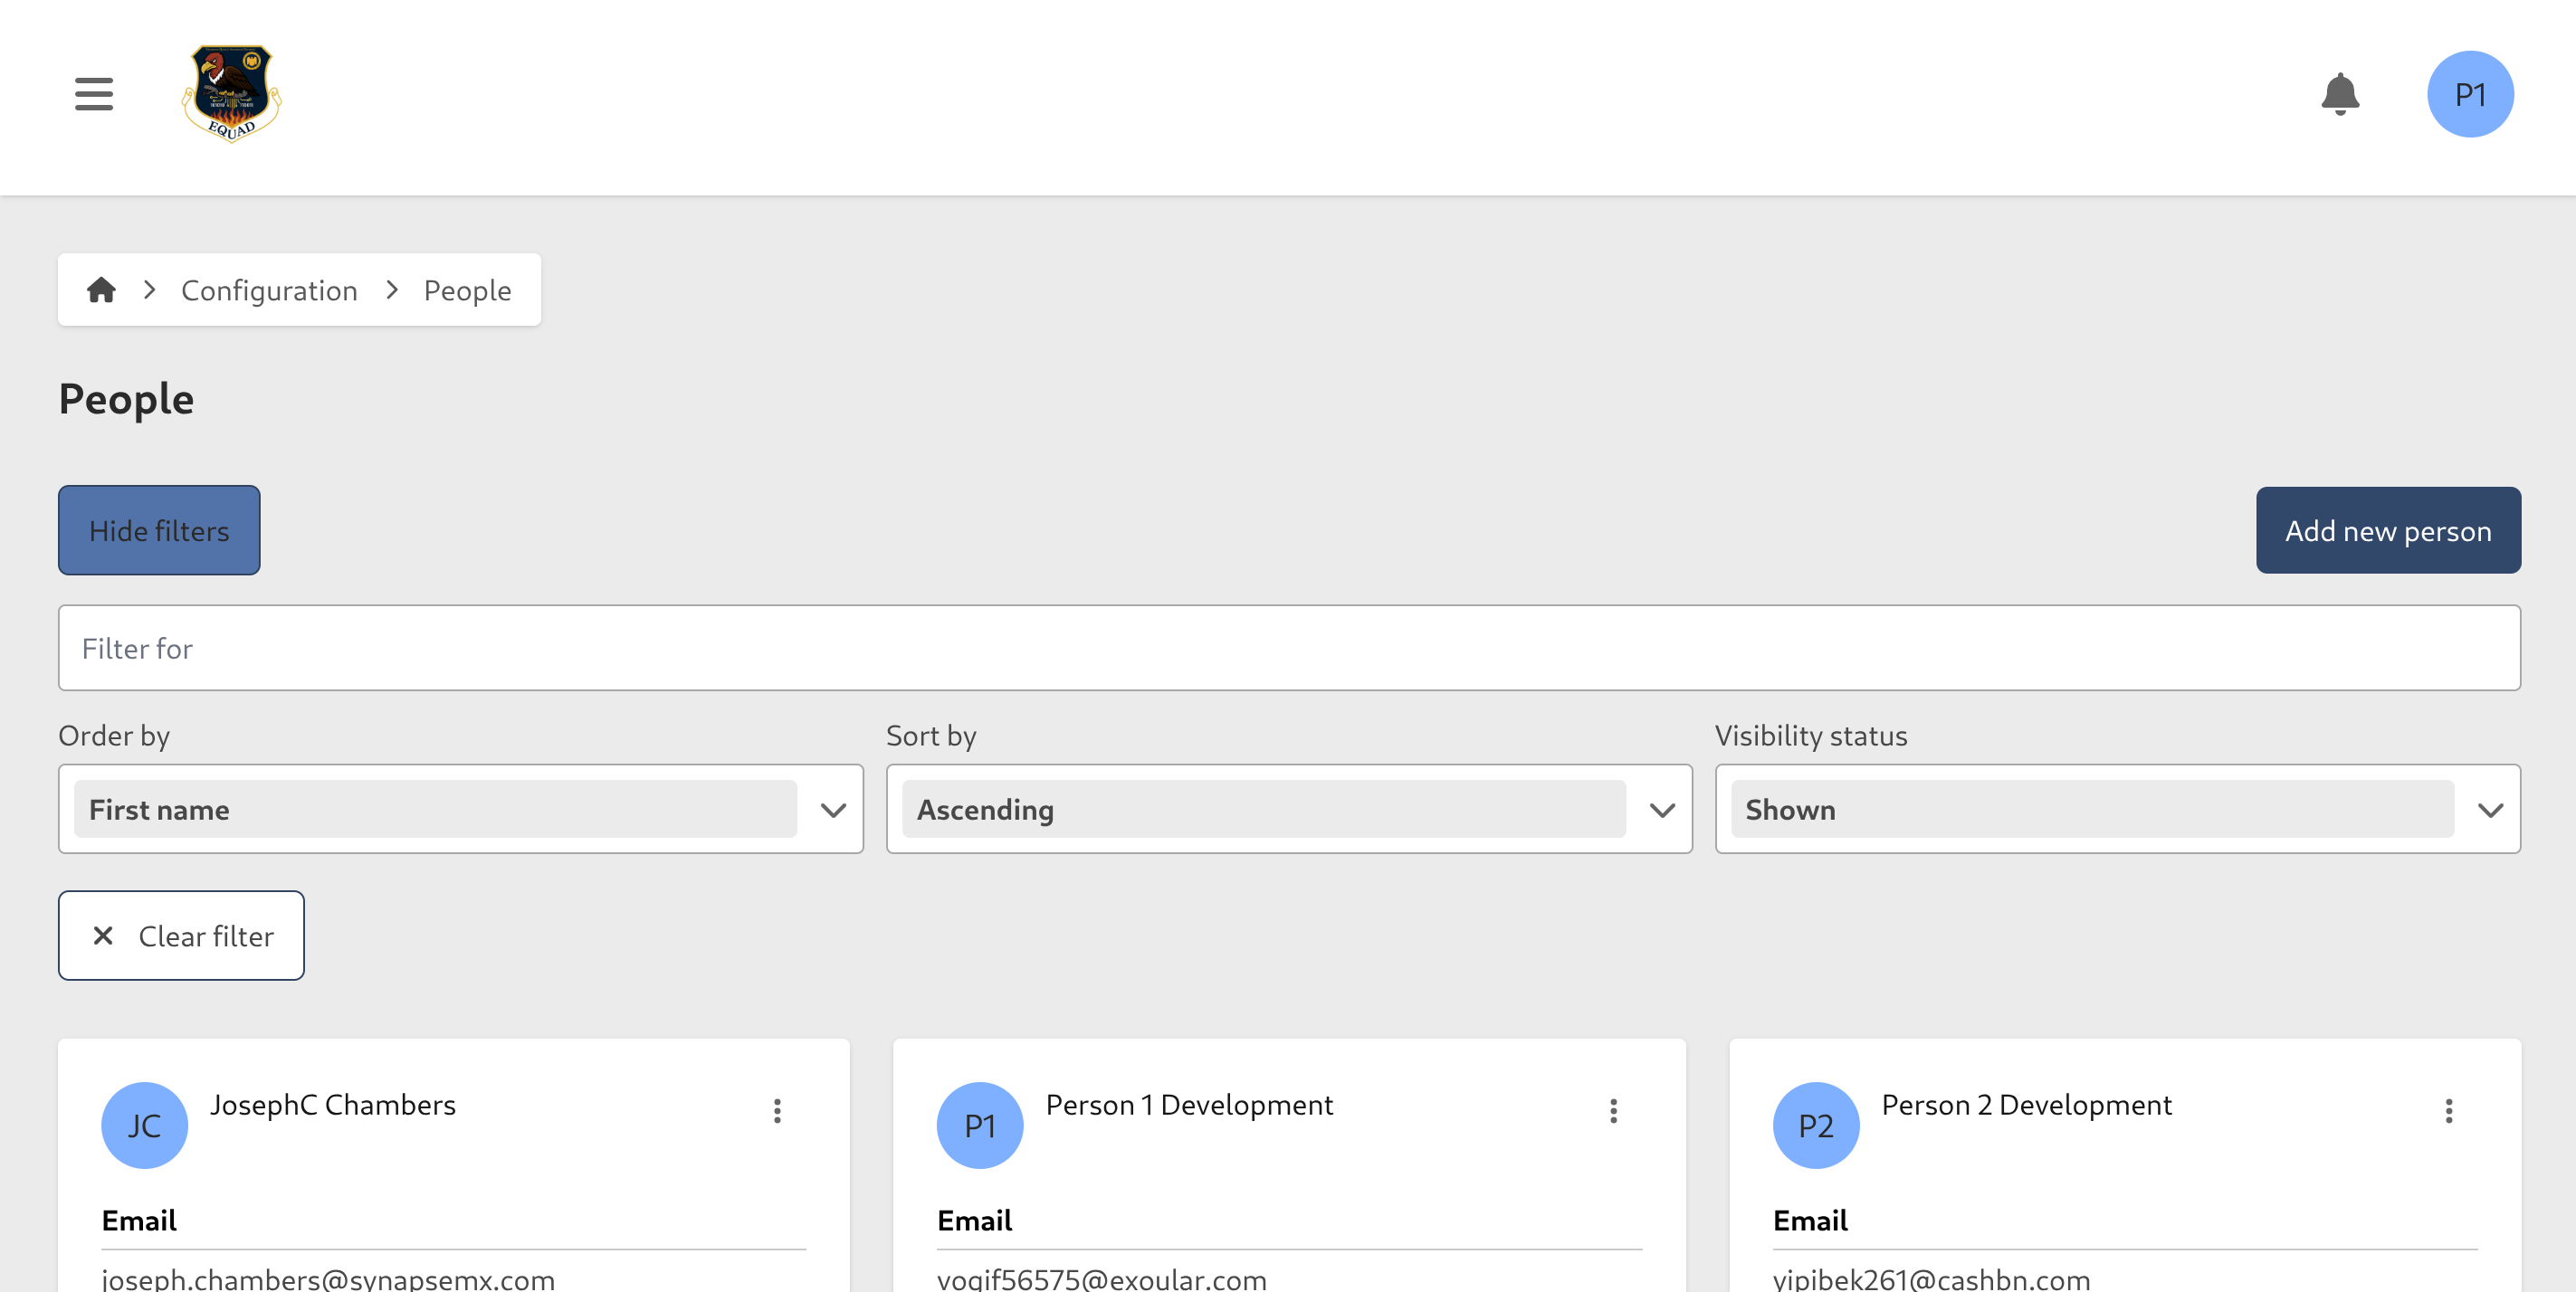
Task: Click the Add new person button
Action: (2389, 530)
